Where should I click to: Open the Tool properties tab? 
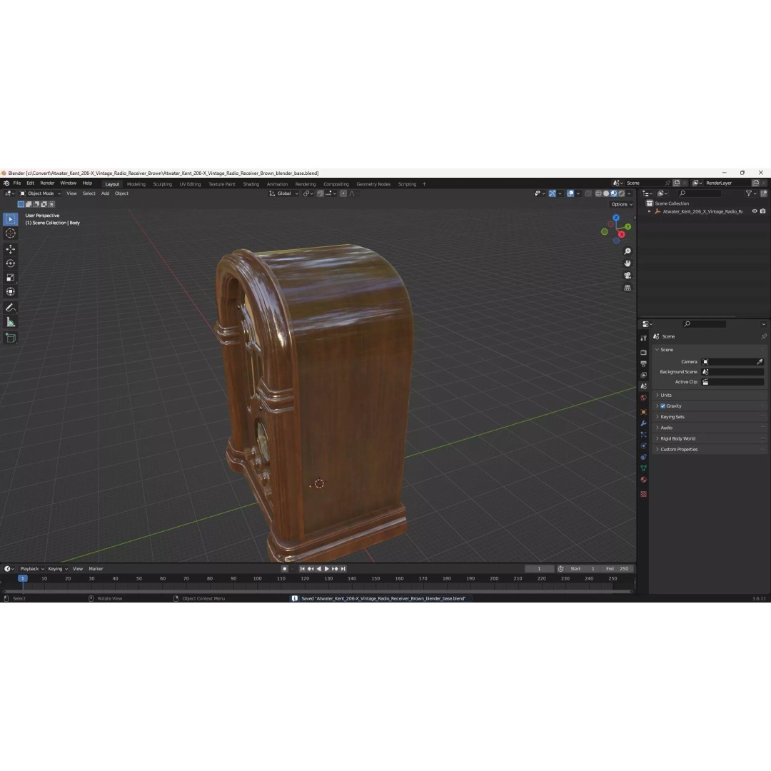tap(643, 338)
